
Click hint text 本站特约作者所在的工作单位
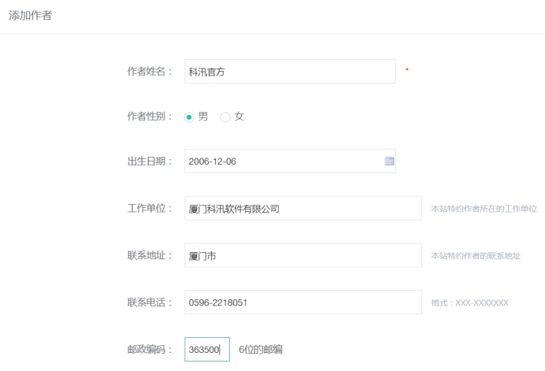(x=484, y=209)
